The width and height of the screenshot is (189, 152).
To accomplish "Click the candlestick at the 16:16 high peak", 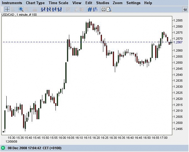I will (x=90, y=23).
